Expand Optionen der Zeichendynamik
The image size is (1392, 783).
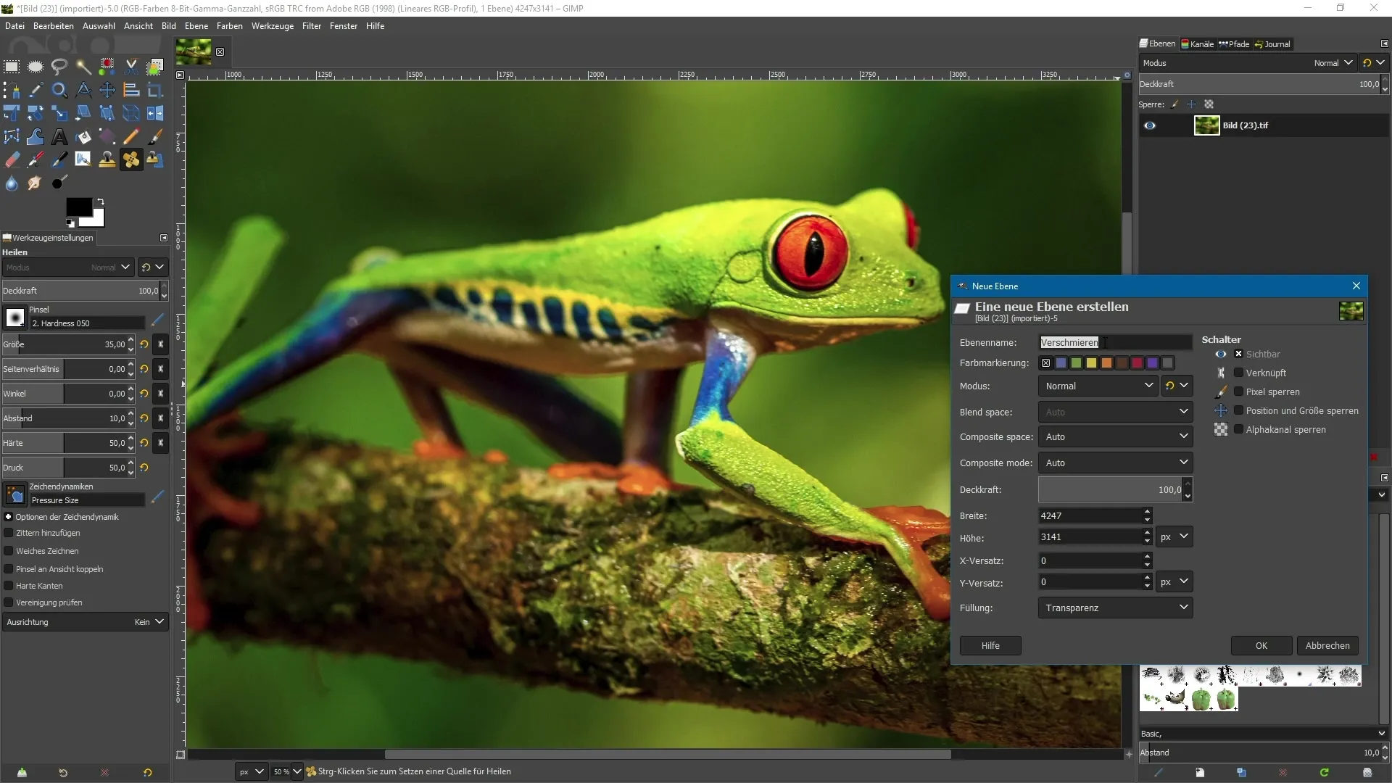click(x=9, y=517)
